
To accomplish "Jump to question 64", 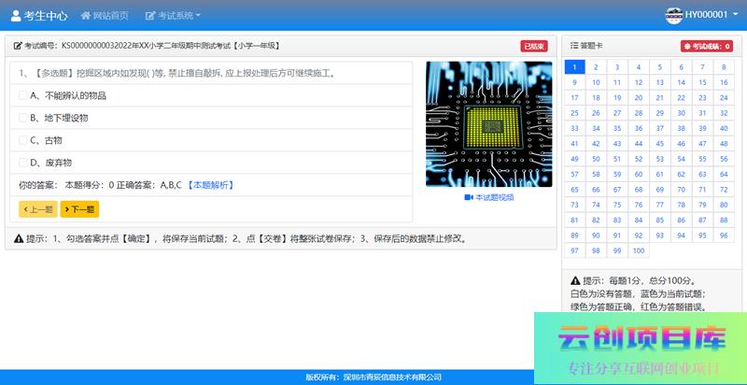I will click(725, 175).
